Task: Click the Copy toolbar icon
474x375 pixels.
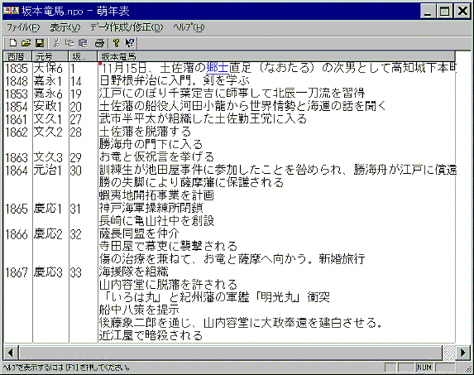Action: [x=69, y=43]
